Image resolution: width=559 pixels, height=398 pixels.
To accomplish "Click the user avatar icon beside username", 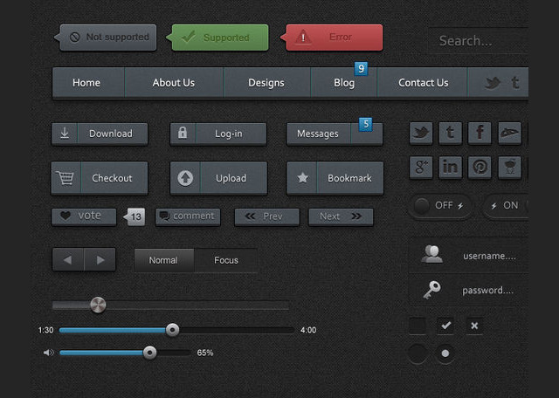I will [x=431, y=254].
